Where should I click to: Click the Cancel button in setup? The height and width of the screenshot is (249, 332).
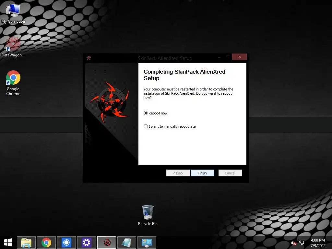point(230,173)
